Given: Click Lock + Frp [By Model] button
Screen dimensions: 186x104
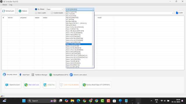Looking at the screenshot, I should pyautogui.click(x=69, y=85).
